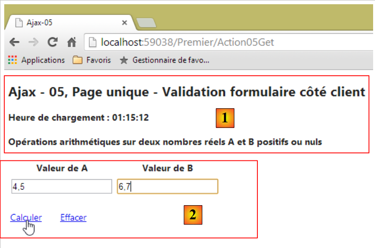The width and height of the screenshot is (375, 248).
Task: Click the Calculer link
Action: [x=26, y=217]
